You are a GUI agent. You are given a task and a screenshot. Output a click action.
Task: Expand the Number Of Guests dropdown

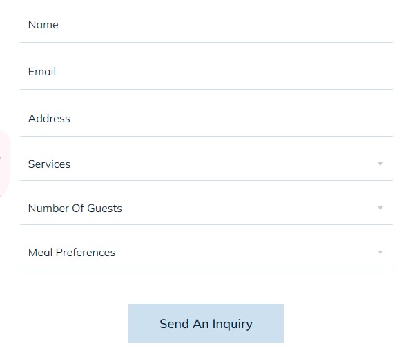[206, 209]
